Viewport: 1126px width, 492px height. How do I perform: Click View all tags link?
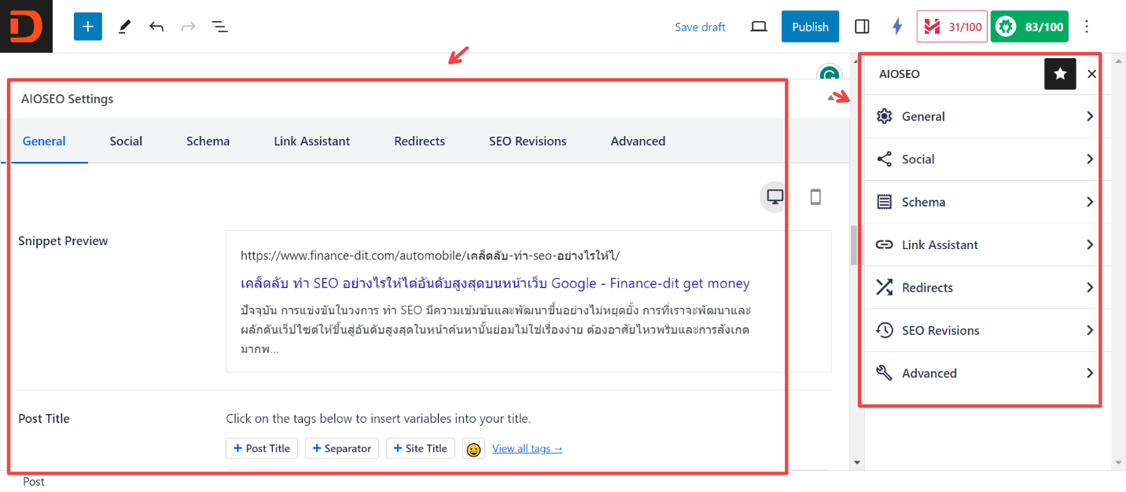[x=528, y=449]
